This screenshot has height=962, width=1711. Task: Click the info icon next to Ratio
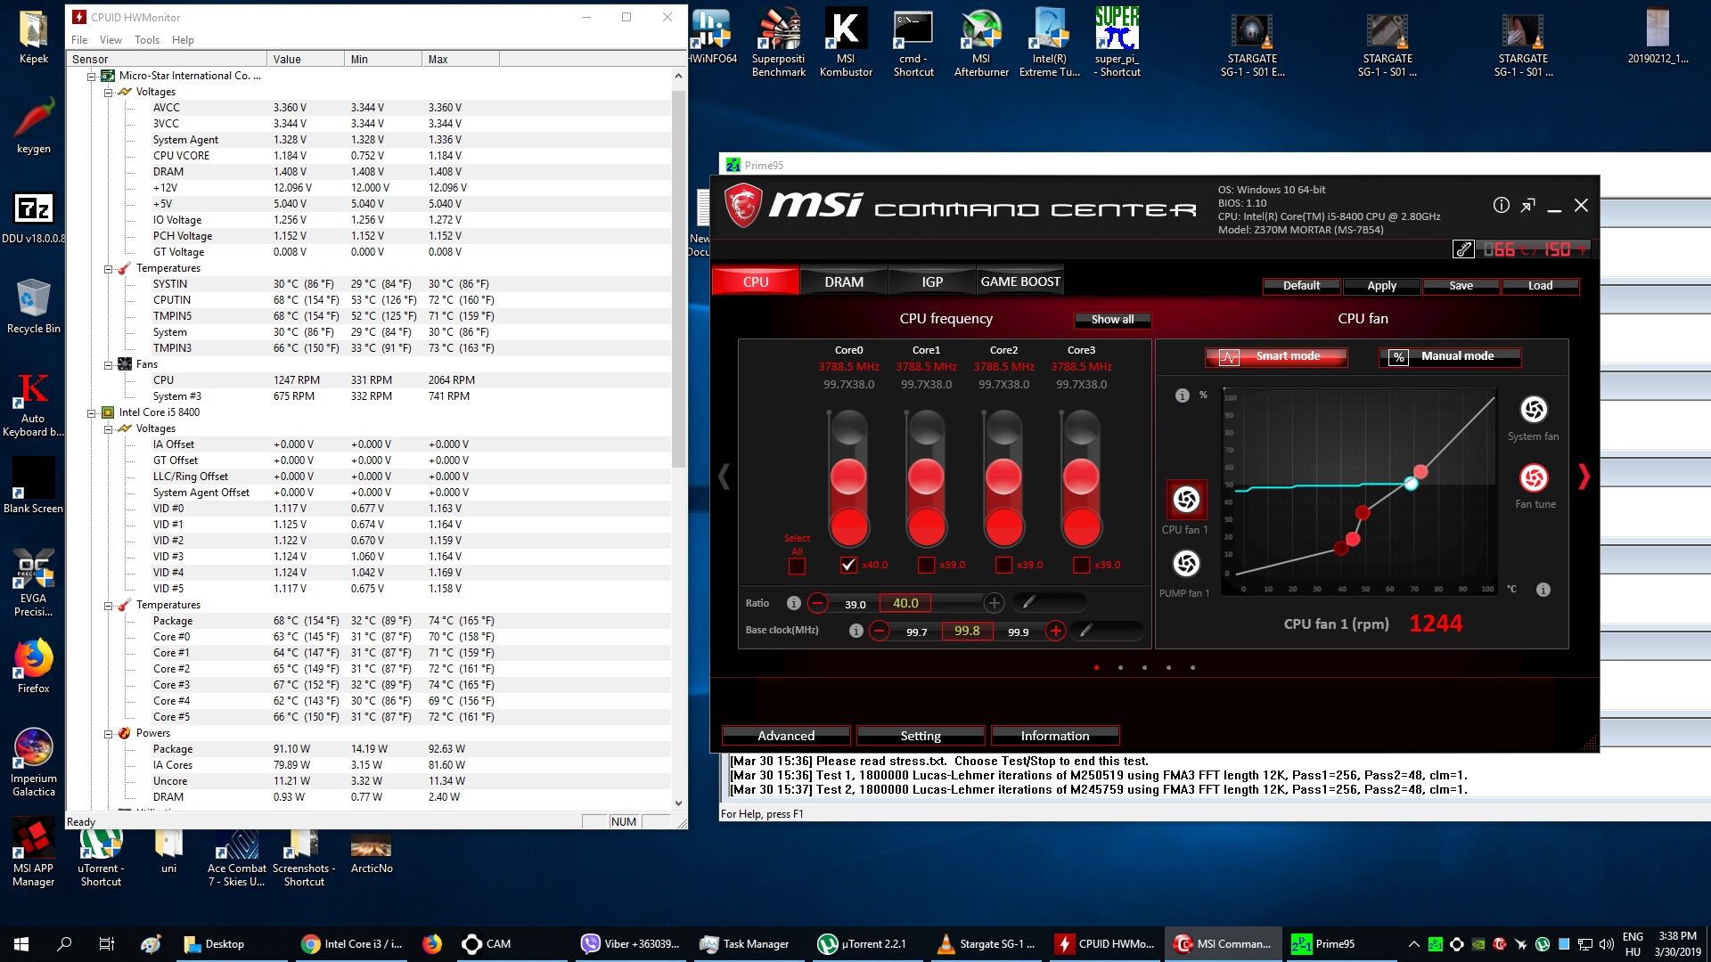pos(793,603)
